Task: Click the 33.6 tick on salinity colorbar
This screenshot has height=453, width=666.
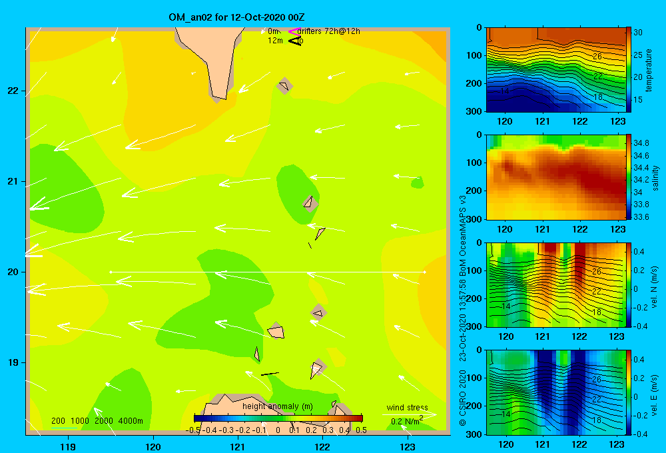Action: [x=641, y=217]
